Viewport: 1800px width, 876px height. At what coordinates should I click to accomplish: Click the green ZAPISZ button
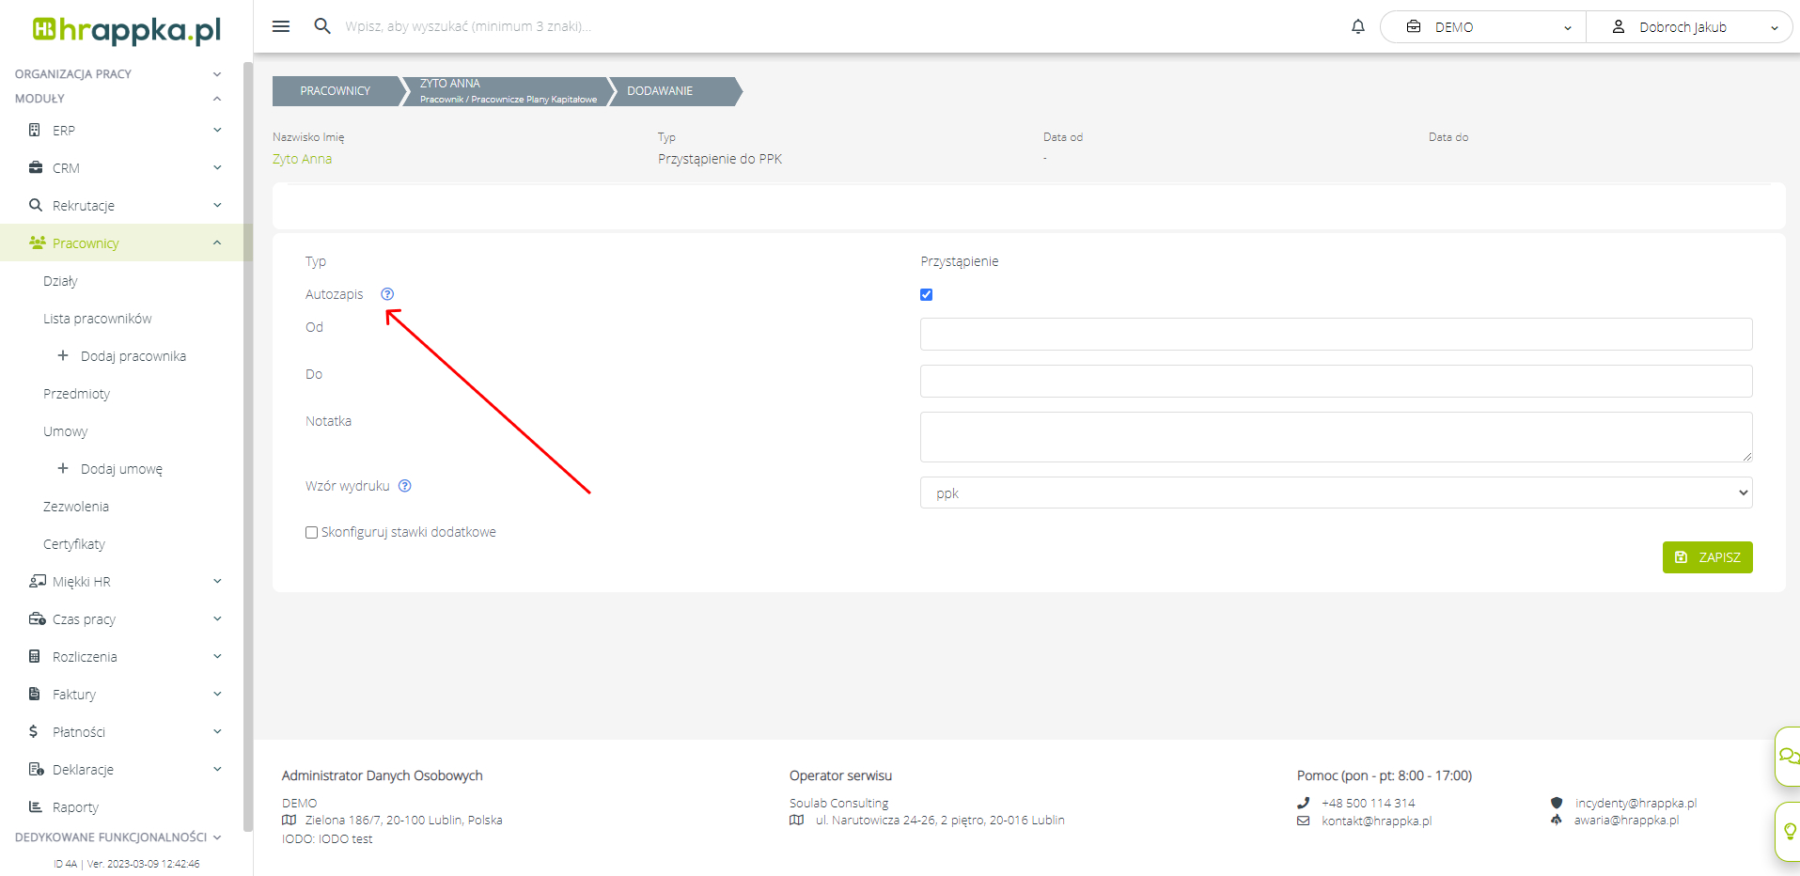1707,557
